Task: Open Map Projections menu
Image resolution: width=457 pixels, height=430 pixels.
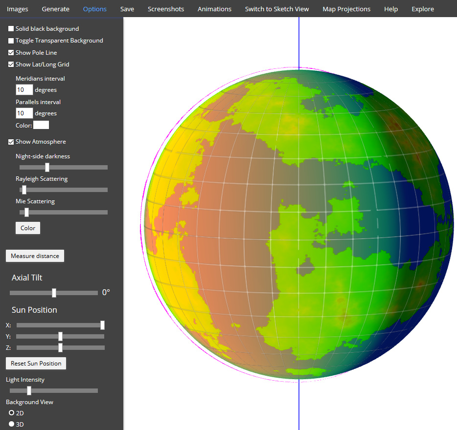Action: click(346, 9)
